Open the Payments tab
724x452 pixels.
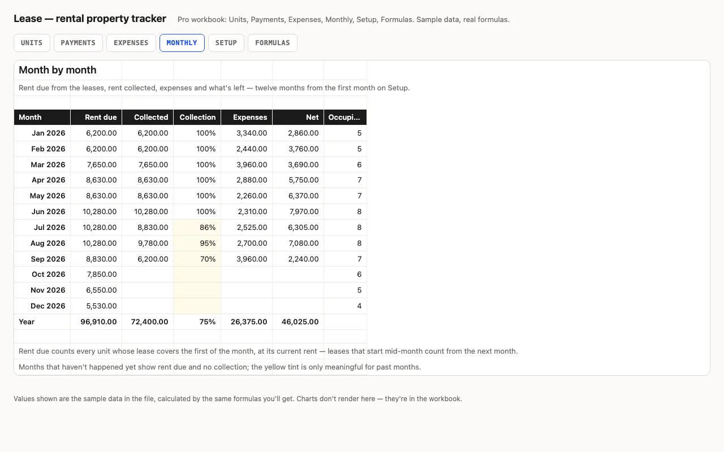(78, 43)
